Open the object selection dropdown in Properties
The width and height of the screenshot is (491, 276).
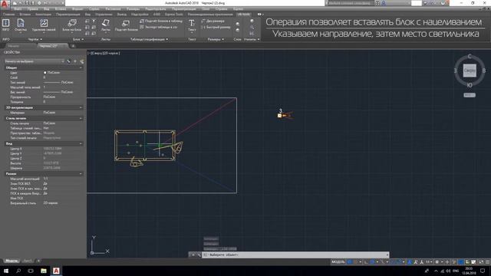[35, 61]
